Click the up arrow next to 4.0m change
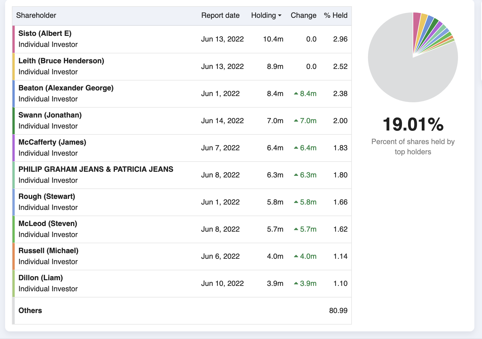The height and width of the screenshot is (339, 482). click(296, 256)
